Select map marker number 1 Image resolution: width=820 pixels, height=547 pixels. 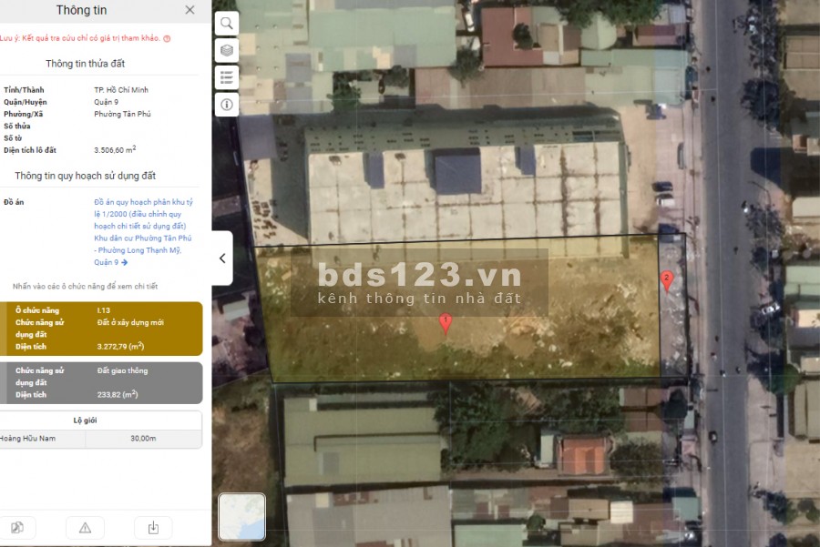446,324
